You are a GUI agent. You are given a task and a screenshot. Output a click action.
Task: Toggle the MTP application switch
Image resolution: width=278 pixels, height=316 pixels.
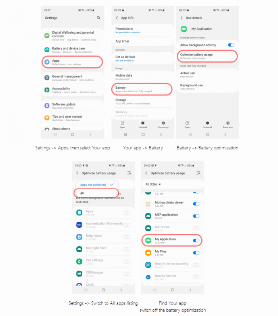coord(196,216)
